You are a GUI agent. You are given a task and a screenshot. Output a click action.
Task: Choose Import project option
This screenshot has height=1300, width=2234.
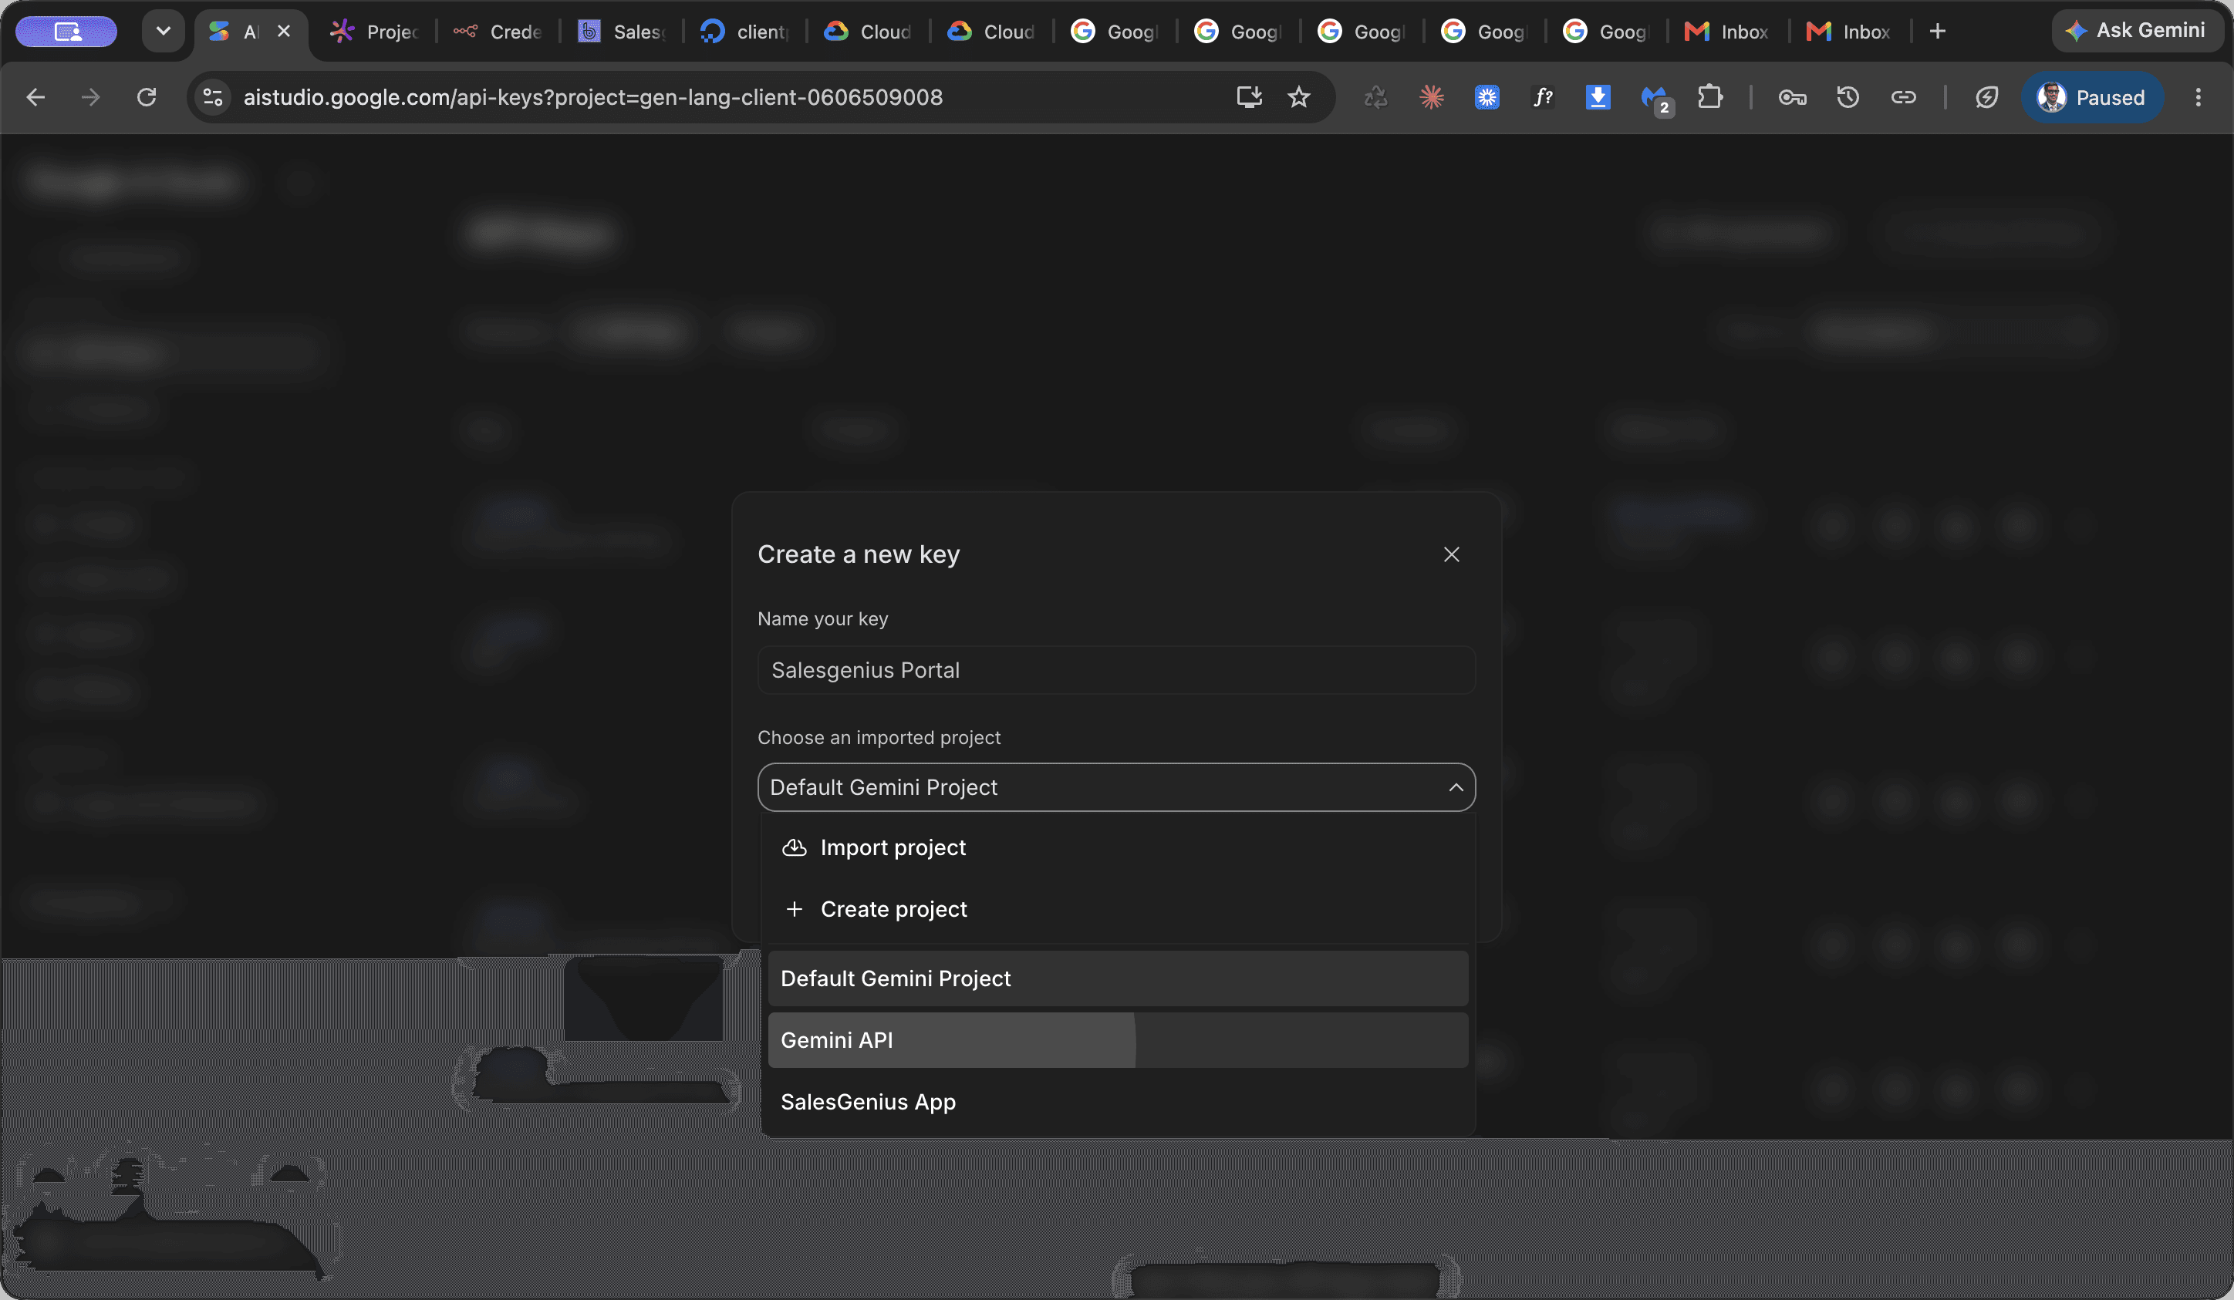click(1118, 847)
